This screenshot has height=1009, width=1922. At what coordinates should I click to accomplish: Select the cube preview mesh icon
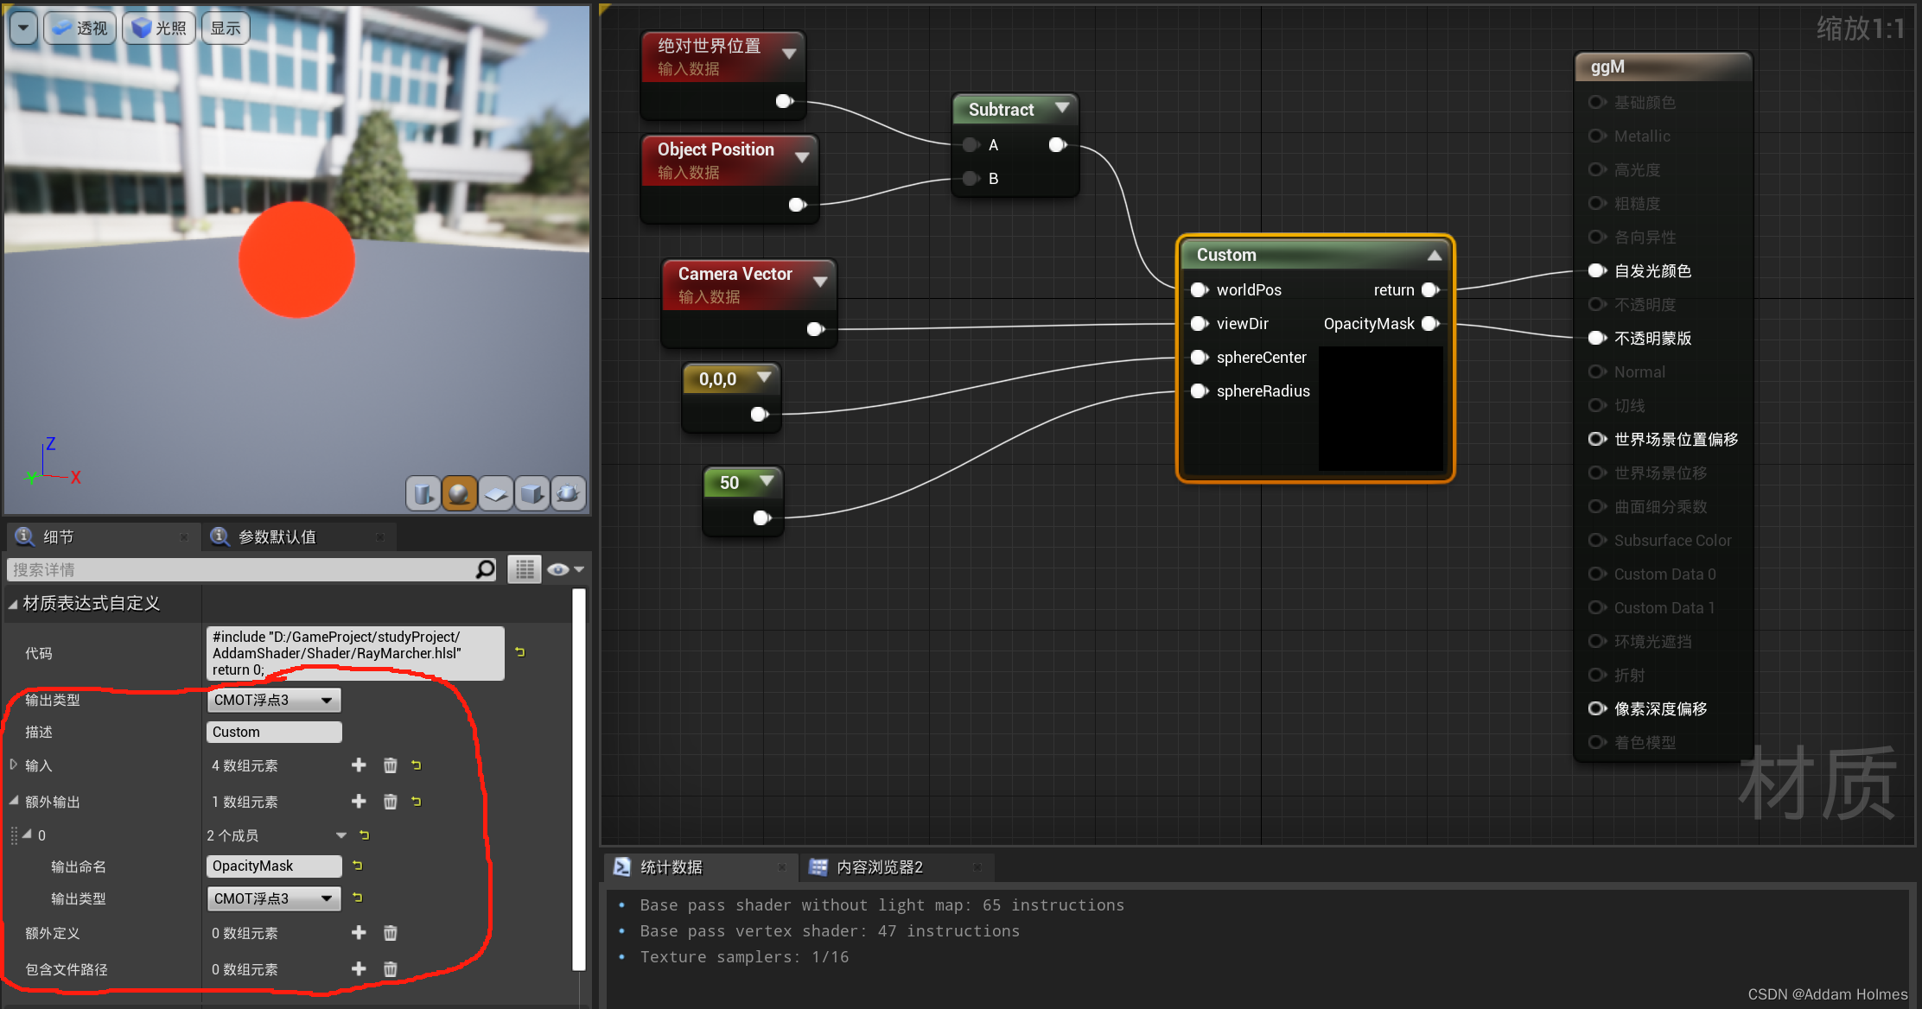tap(532, 493)
